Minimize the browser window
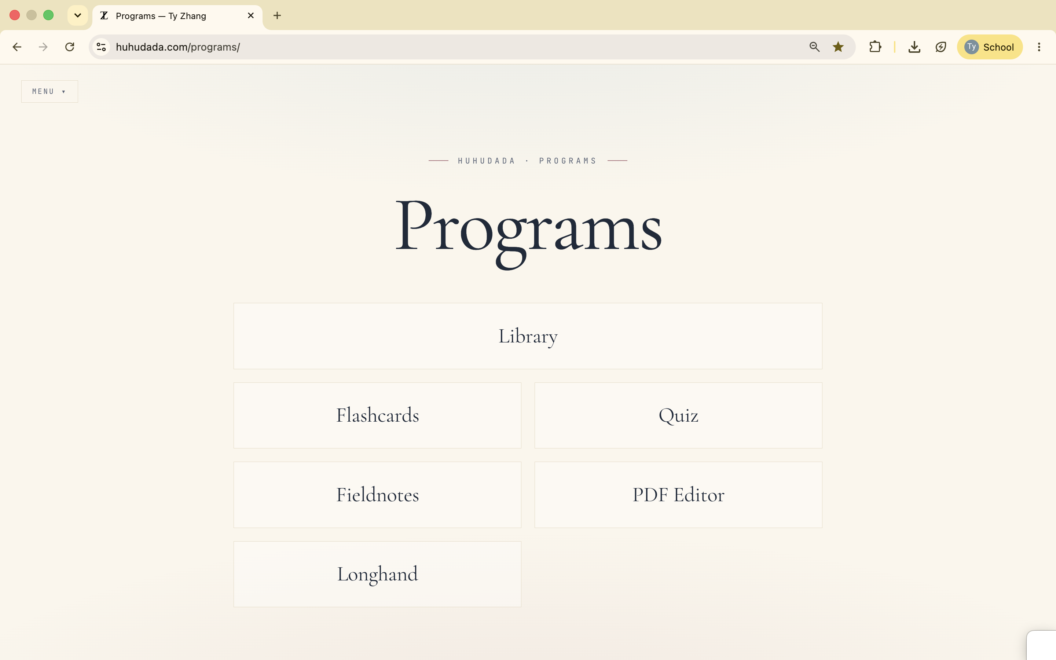 click(32, 15)
